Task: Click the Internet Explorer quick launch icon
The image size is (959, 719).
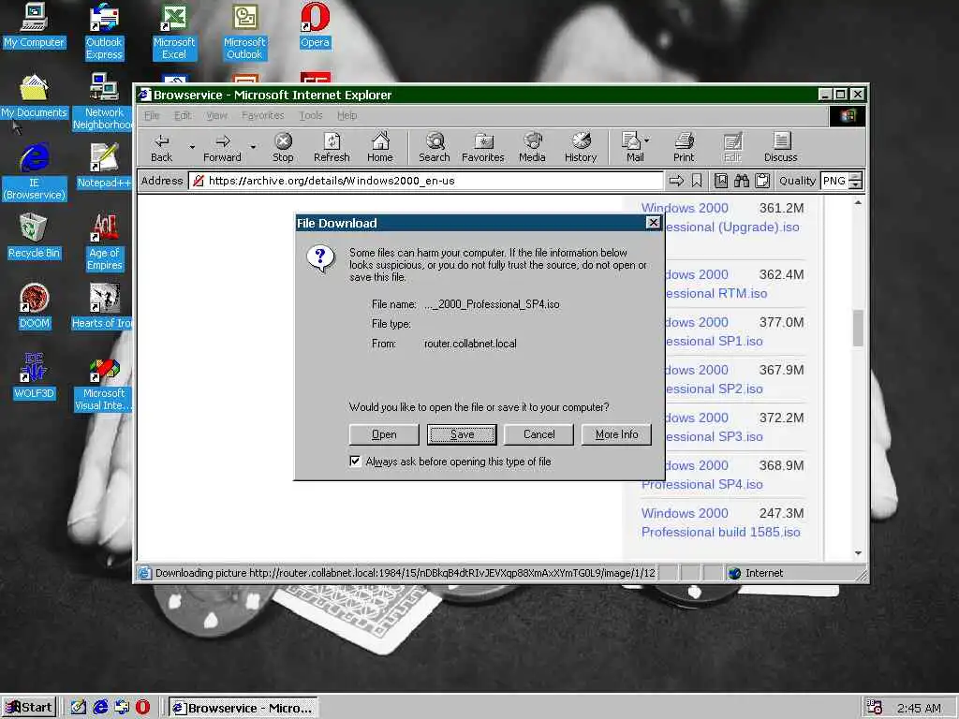Action: pyautogui.click(x=100, y=707)
